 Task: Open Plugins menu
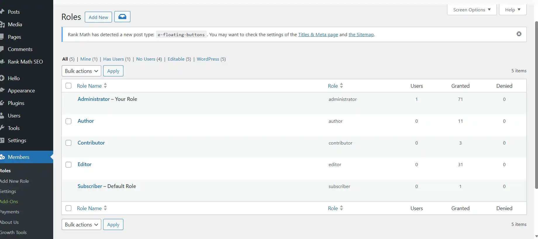tap(16, 103)
